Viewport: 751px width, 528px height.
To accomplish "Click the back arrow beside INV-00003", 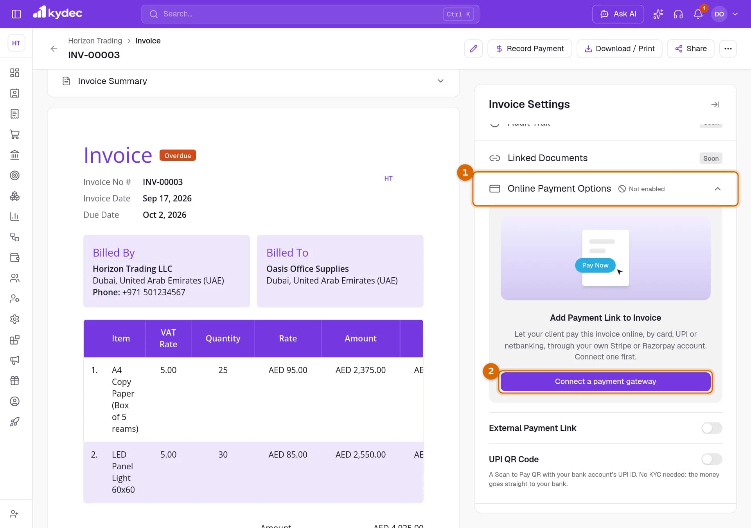I will (54, 48).
